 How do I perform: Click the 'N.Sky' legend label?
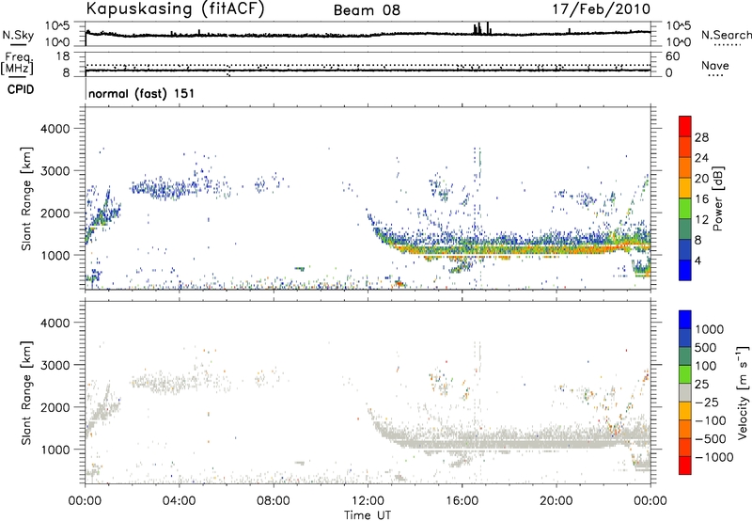click(x=18, y=35)
